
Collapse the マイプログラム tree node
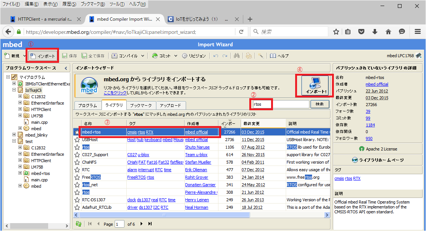tap(8, 77)
